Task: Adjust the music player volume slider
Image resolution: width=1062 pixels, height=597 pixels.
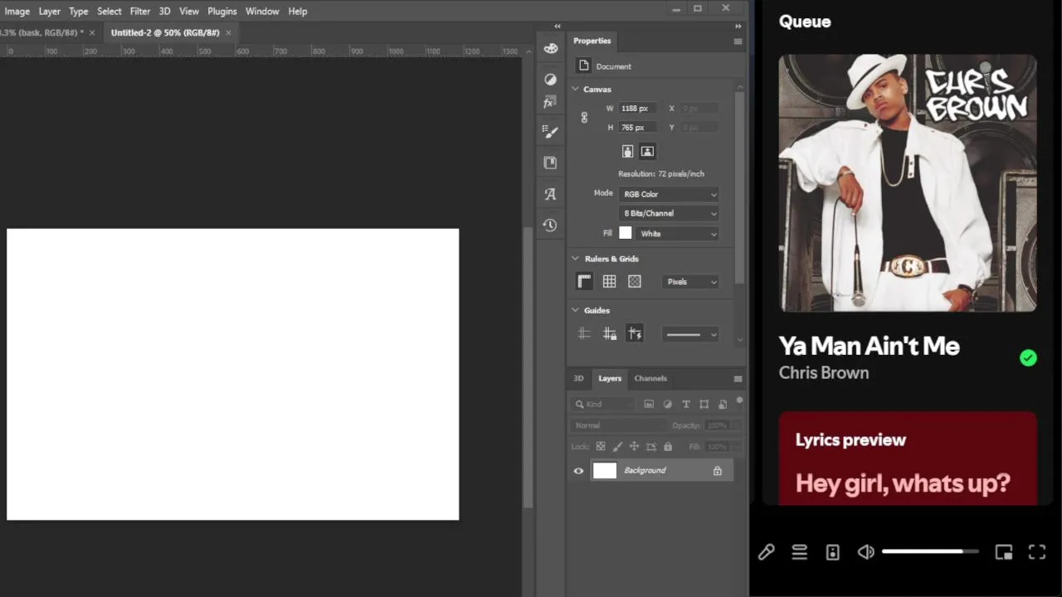Action: (930, 551)
